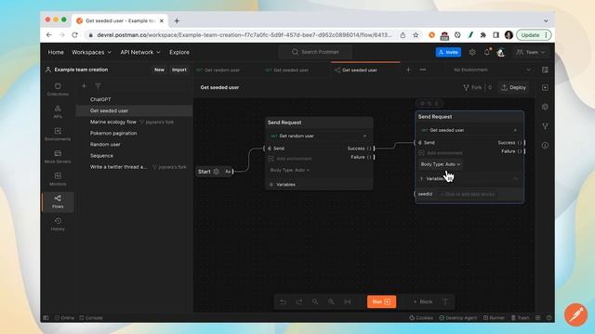The image size is (595, 334).
Task: Open Flows in the sidebar
Action: [x=58, y=201]
